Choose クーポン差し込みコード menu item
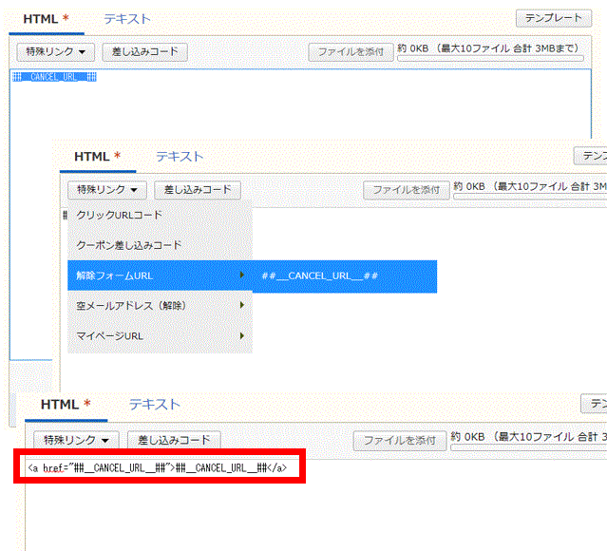The width and height of the screenshot is (607, 551). [x=160, y=245]
